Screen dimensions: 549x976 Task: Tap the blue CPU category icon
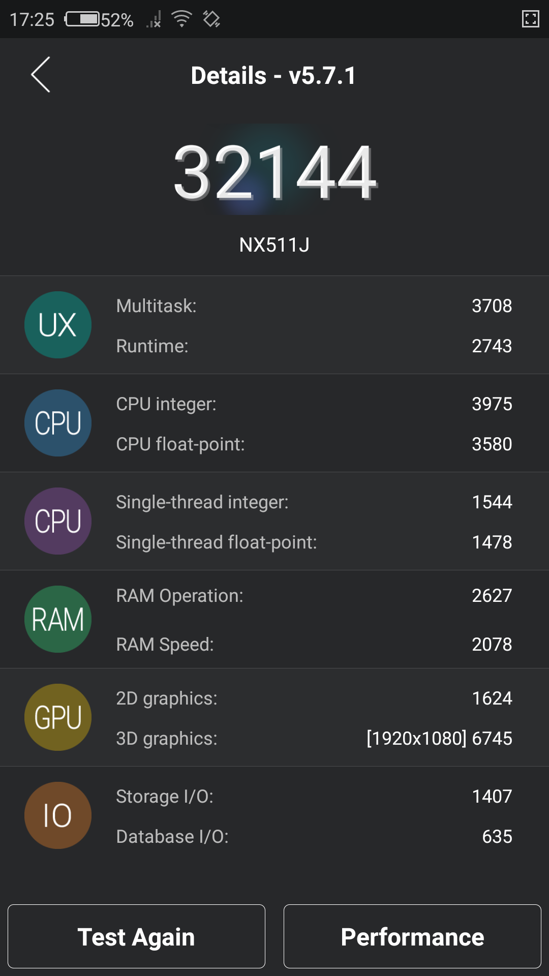pos(58,423)
